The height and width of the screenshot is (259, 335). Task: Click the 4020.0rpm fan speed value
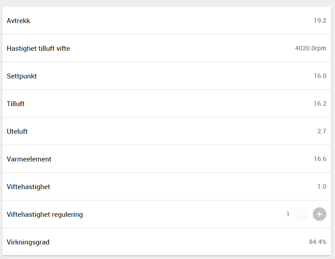pyautogui.click(x=310, y=49)
